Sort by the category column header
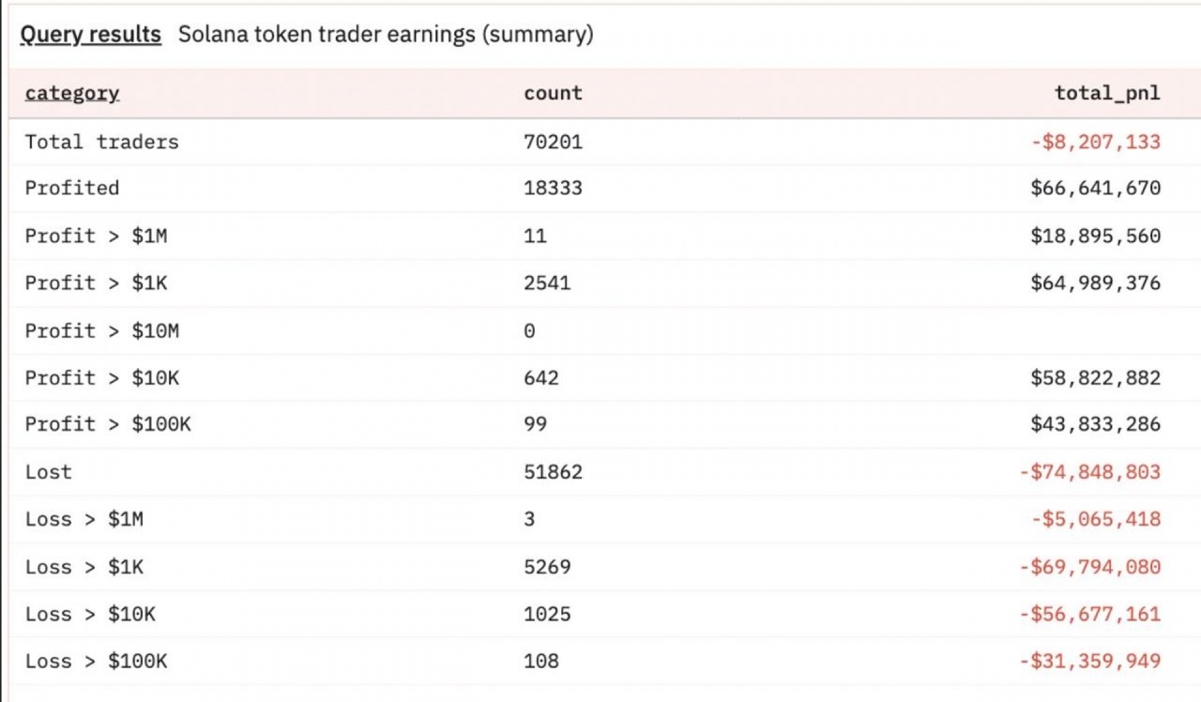The height and width of the screenshot is (702, 1201). point(72,93)
